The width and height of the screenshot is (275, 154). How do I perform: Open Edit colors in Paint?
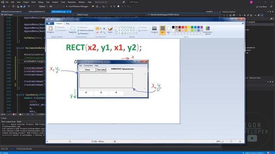tap(208, 30)
